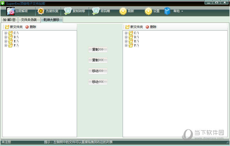Click the D:\ label in left tree

pyautogui.click(x=16, y=37)
